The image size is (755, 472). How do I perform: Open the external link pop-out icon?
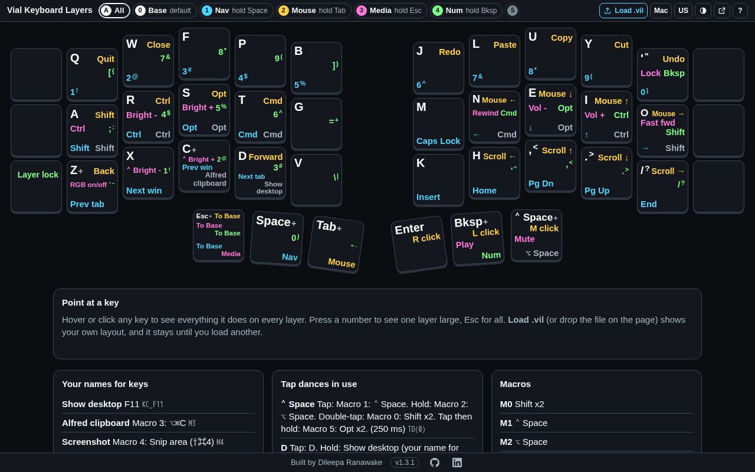tap(722, 11)
